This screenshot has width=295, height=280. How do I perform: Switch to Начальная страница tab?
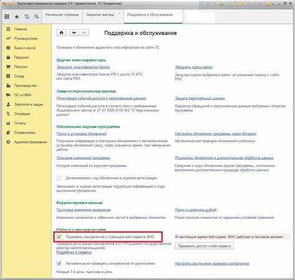tap(62, 15)
